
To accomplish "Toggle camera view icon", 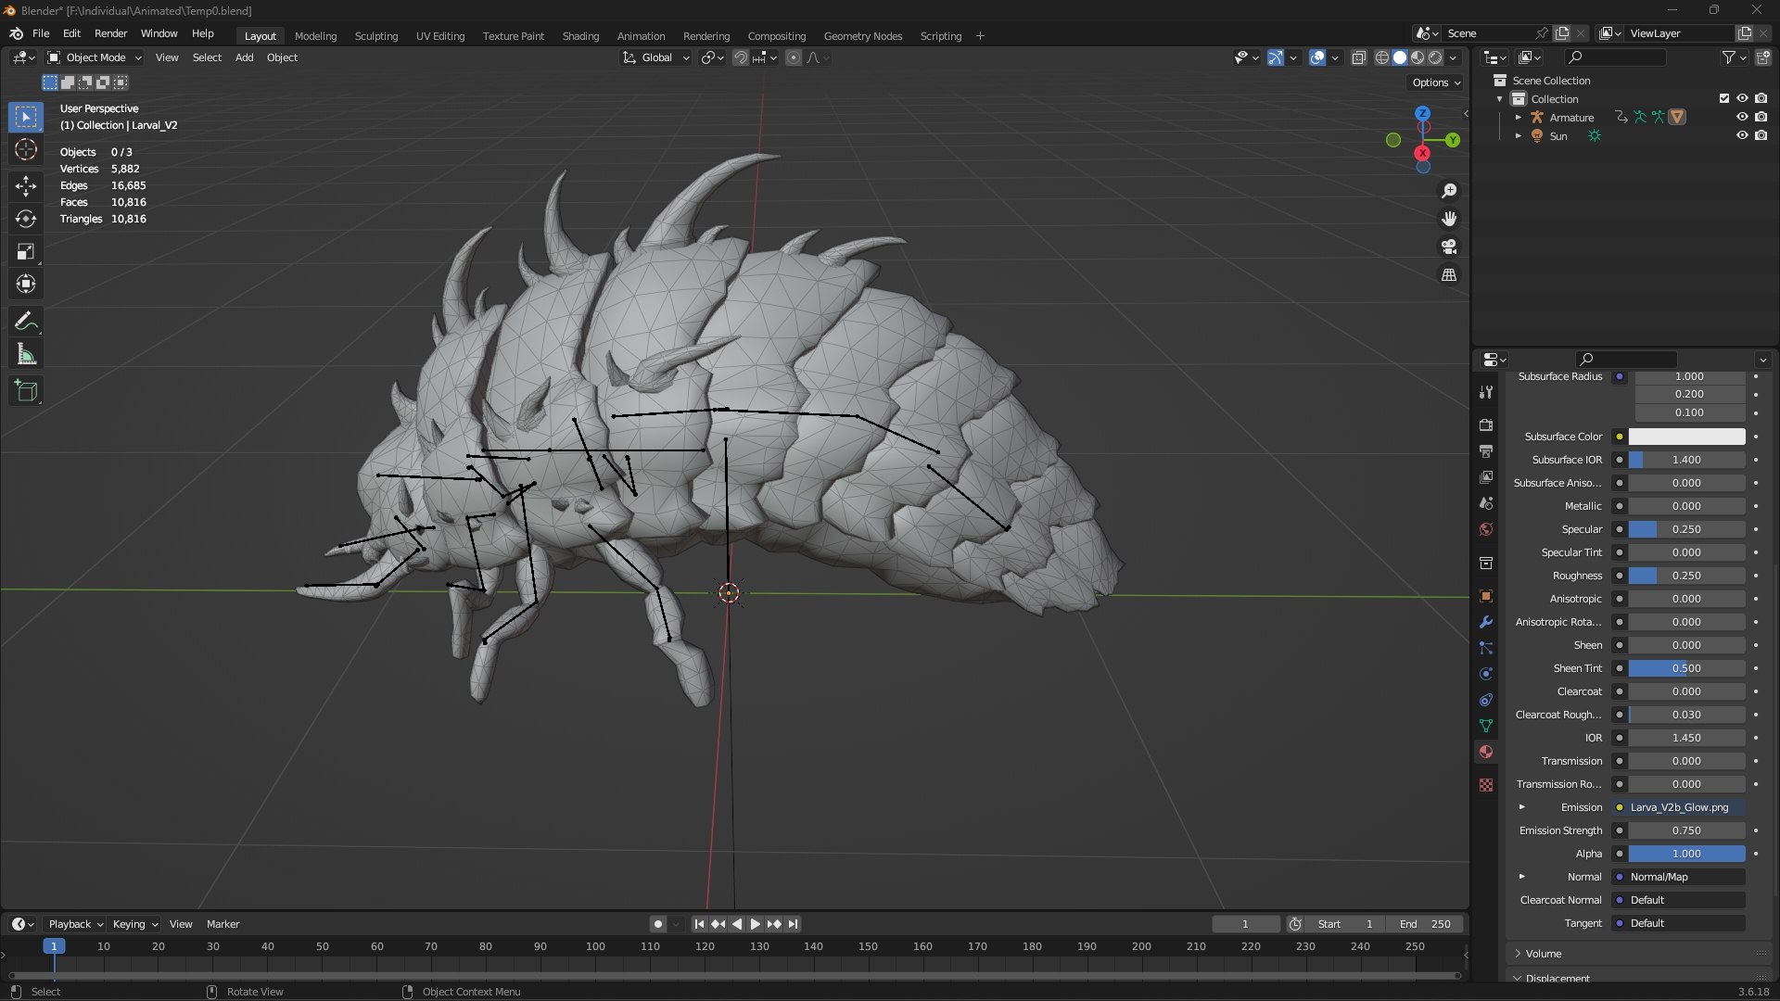I will point(1449,247).
